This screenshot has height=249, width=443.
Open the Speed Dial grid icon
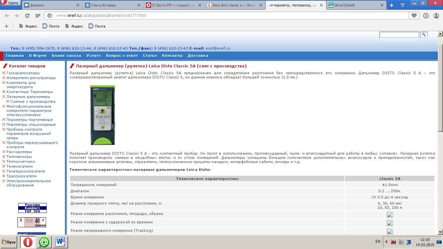(38, 16)
